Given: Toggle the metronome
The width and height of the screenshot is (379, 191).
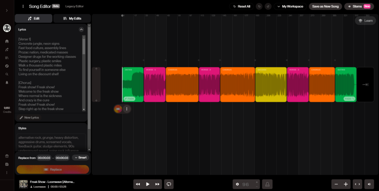Looking at the screenshot, I should [x=267, y=184].
